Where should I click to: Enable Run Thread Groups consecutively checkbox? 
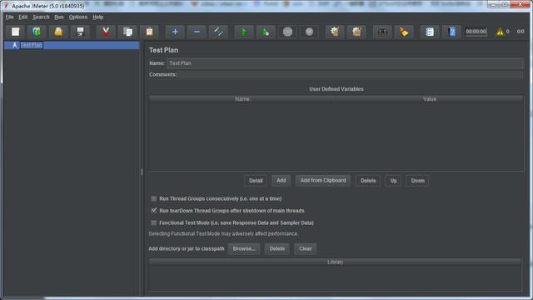pyautogui.click(x=153, y=198)
